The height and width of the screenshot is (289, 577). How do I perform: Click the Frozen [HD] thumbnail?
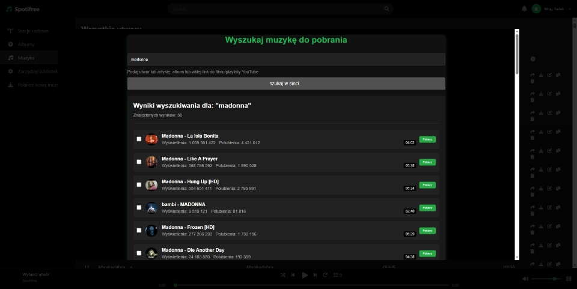(151, 231)
